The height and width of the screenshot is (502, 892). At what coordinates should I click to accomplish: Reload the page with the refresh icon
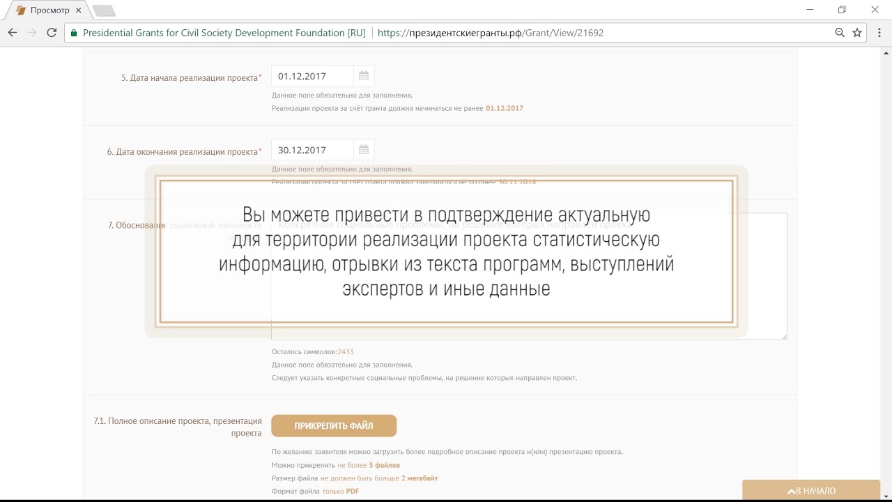[x=52, y=33]
